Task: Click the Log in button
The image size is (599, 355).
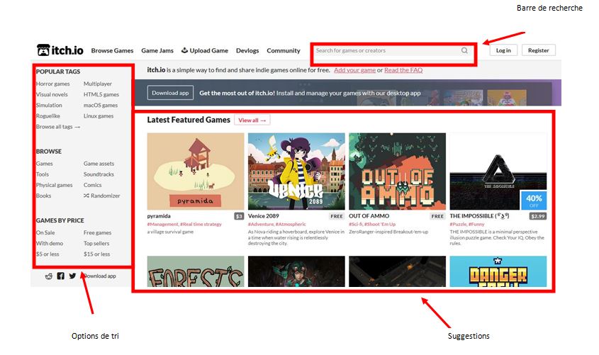Action: click(x=503, y=50)
